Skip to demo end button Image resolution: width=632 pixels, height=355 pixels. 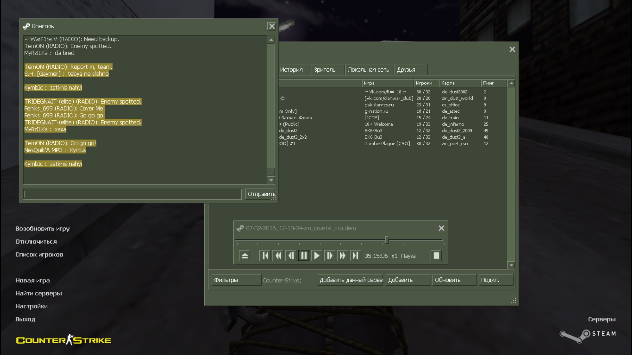click(x=355, y=256)
